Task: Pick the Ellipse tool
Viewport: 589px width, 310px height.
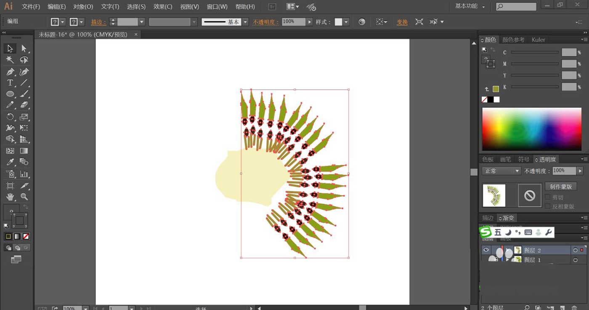Action: (10, 94)
